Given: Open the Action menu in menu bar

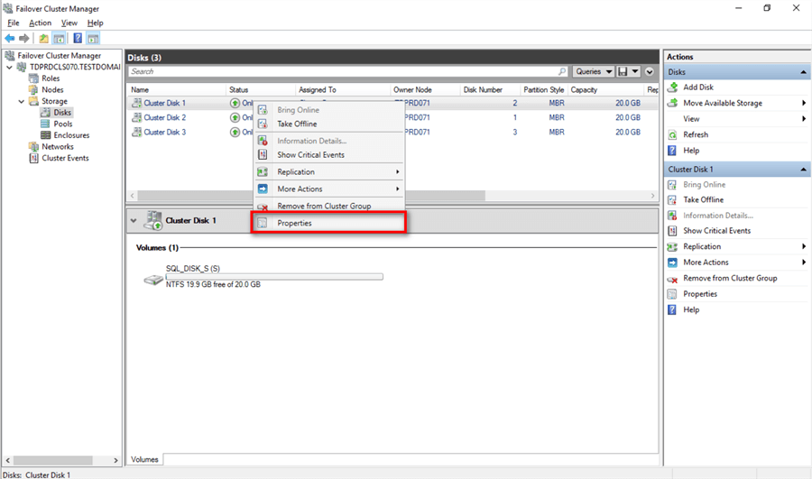Looking at the screenshot, I should point(40,23).
